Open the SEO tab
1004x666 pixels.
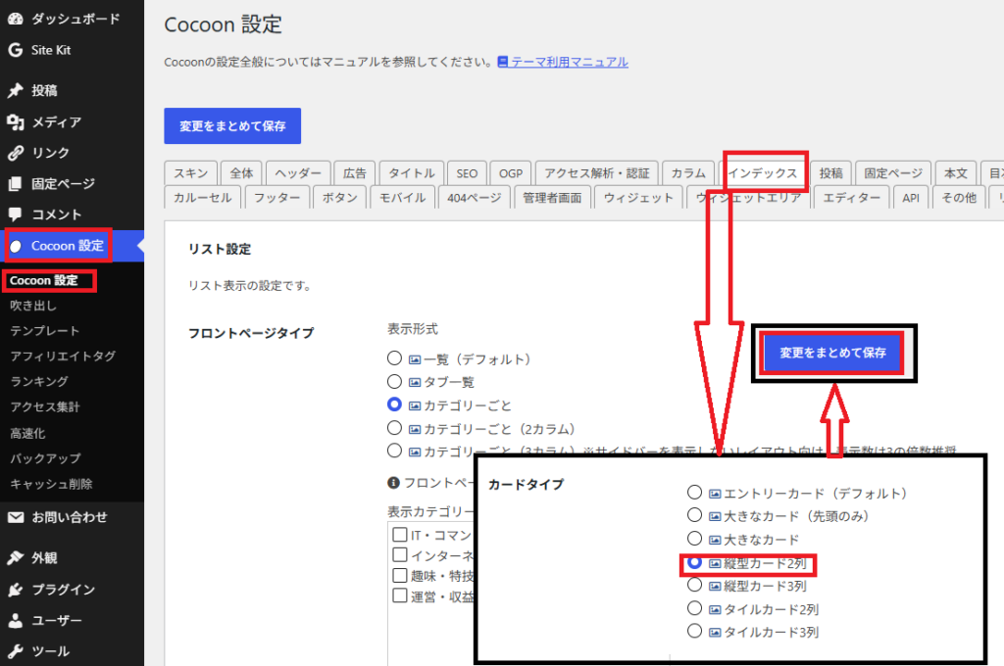tap(467, 173)
